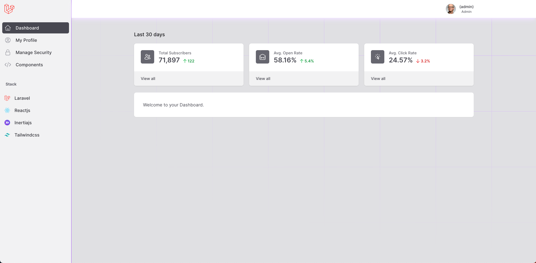Click the My Profile user icon
The width and height of the screenshot is (536, 263).
click(8, 40)
